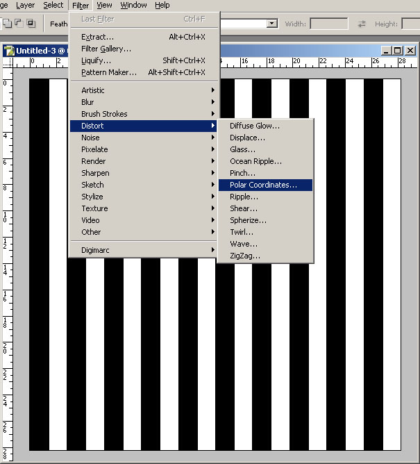Open the Layer menu
Viewport: 420px width, 464px height.
(25, 5)
